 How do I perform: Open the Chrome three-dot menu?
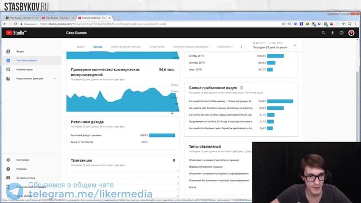coord(356,24)
